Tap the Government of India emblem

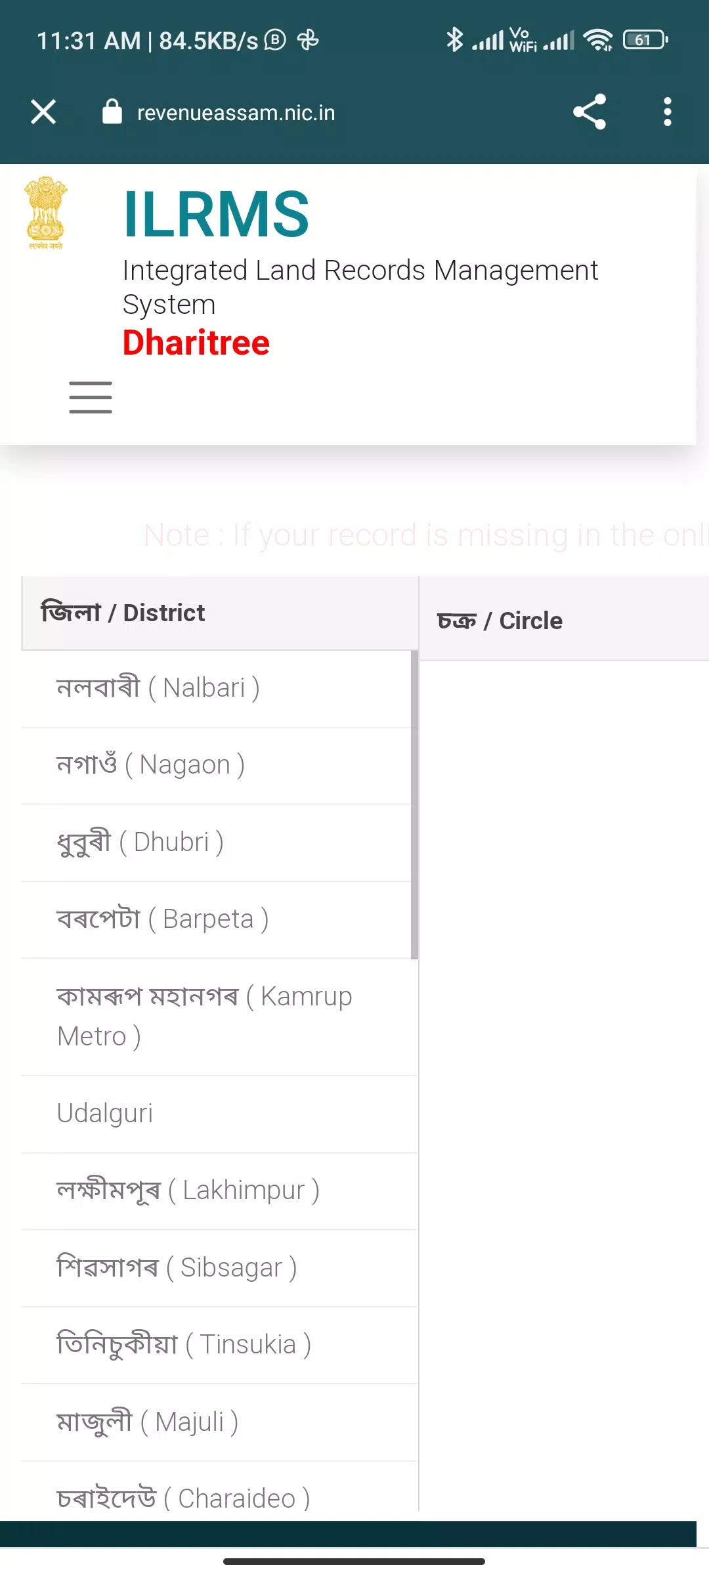point(45,213)
